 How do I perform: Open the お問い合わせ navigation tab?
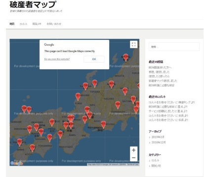tap(54, 24)
